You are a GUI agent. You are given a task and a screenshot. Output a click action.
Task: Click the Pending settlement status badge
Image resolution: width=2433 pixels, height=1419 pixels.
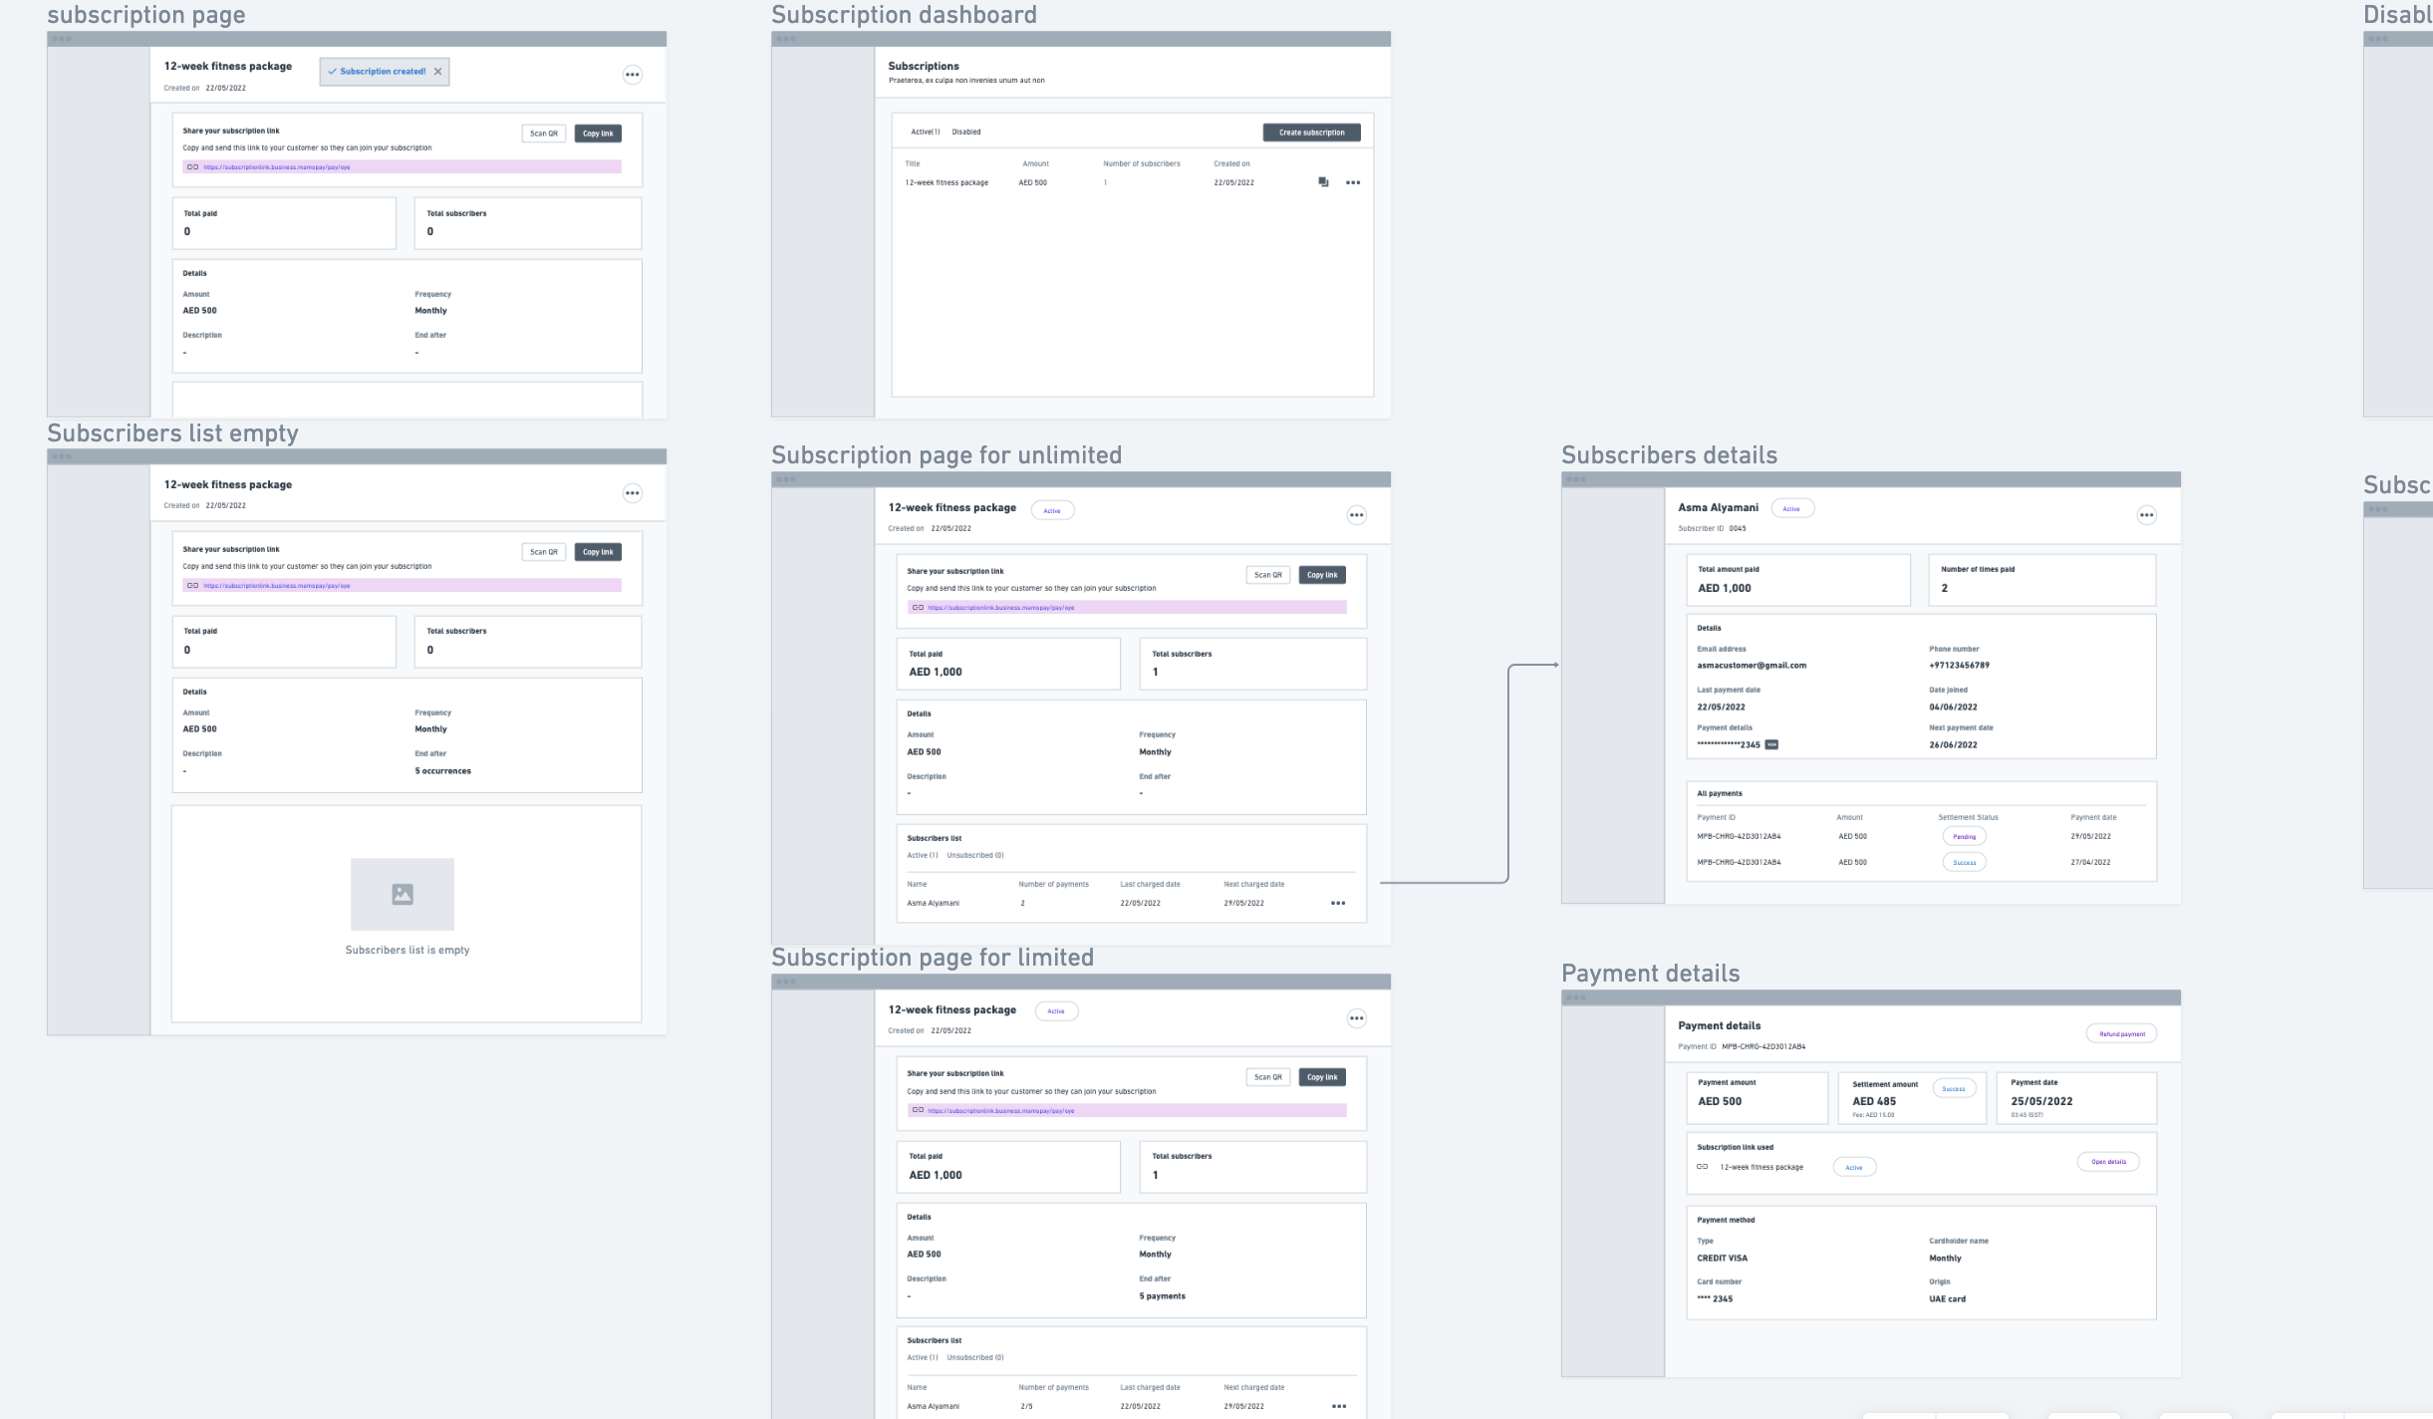1964,837
